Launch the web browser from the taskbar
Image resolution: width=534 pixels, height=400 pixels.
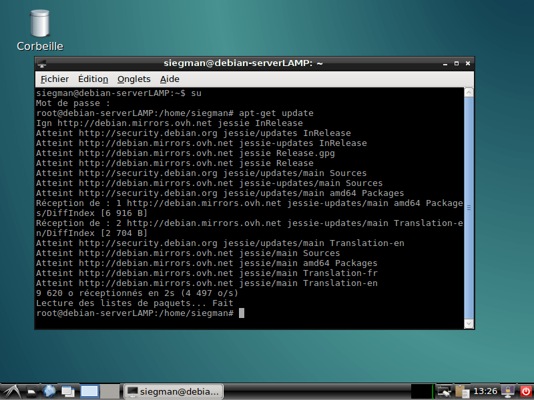tap(49, 391)
